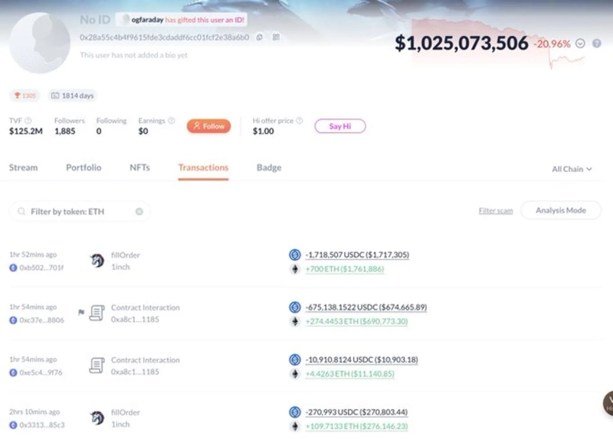
Task: Click the Earnings help icon
Action: (x=171, y=121)
